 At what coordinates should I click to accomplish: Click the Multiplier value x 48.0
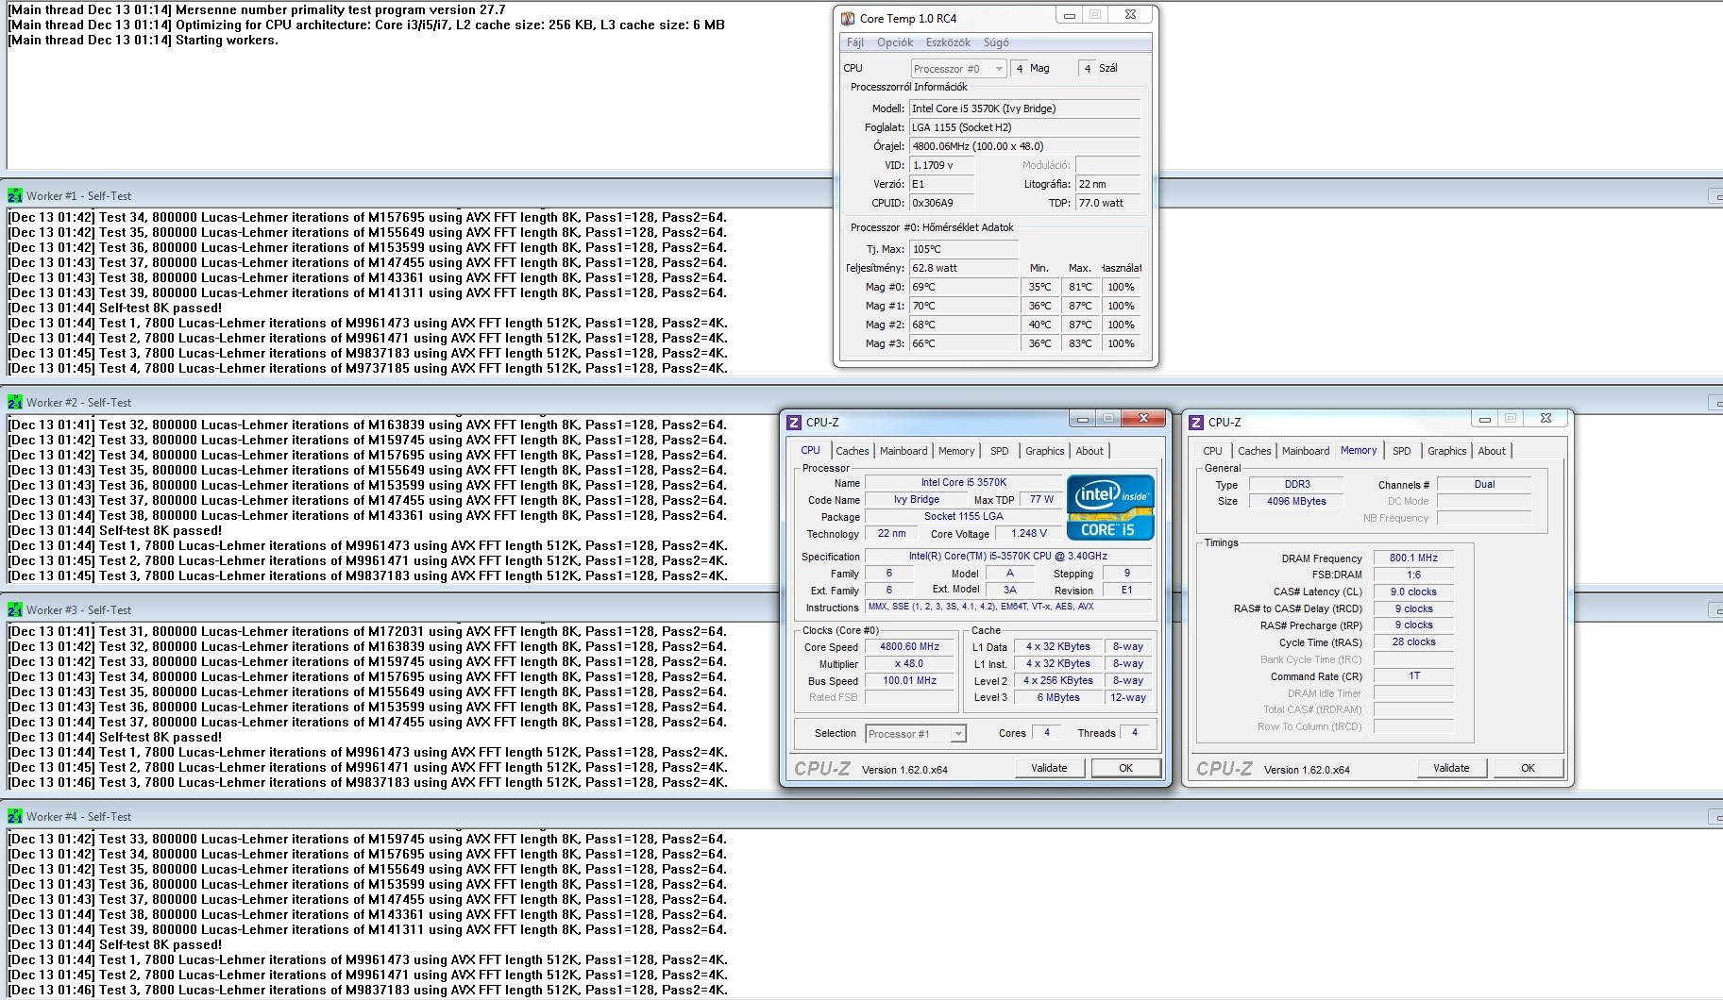pyautogui.click(x=910, y=664)
